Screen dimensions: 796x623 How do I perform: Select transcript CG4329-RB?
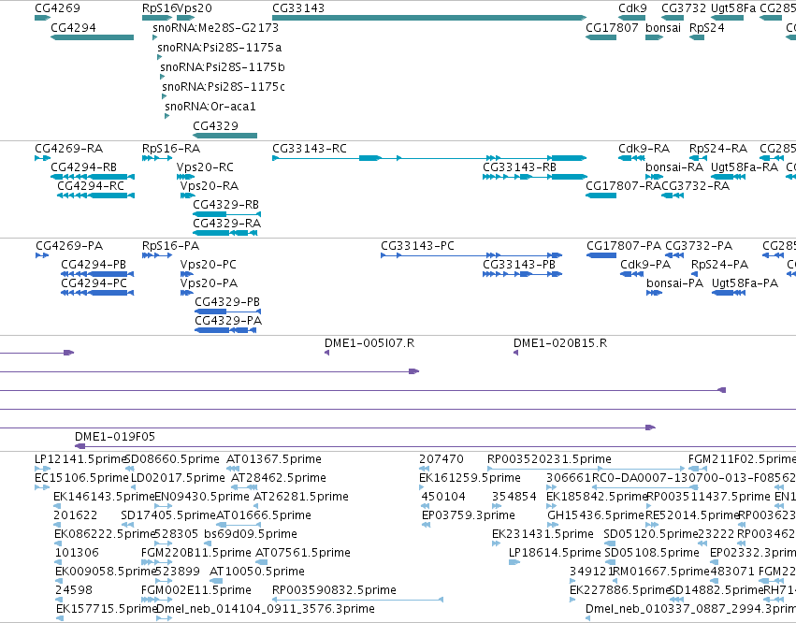coord(227,214)
